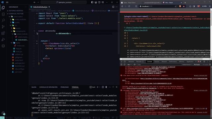
Task: Kill the terminal with trash icon
Action: tap(106, 87)
